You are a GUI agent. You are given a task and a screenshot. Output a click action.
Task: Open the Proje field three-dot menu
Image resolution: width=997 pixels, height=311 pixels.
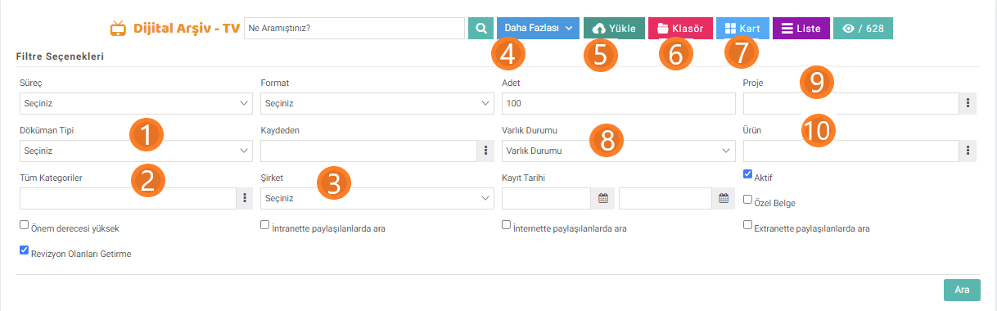970,103
